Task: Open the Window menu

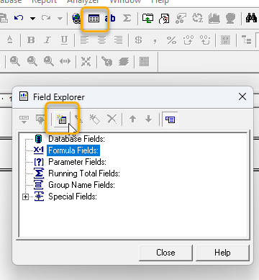Action: point(125,1)
